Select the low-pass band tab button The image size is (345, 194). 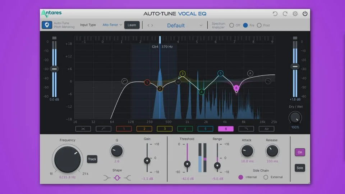(246, 129)
